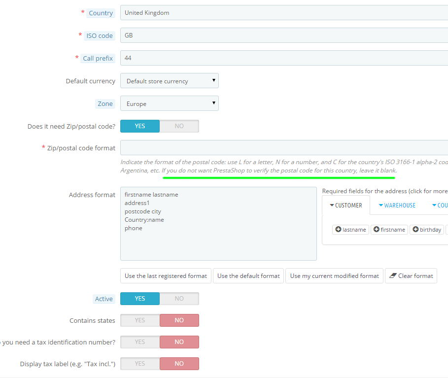Click the Clear format button

(411, 275)
